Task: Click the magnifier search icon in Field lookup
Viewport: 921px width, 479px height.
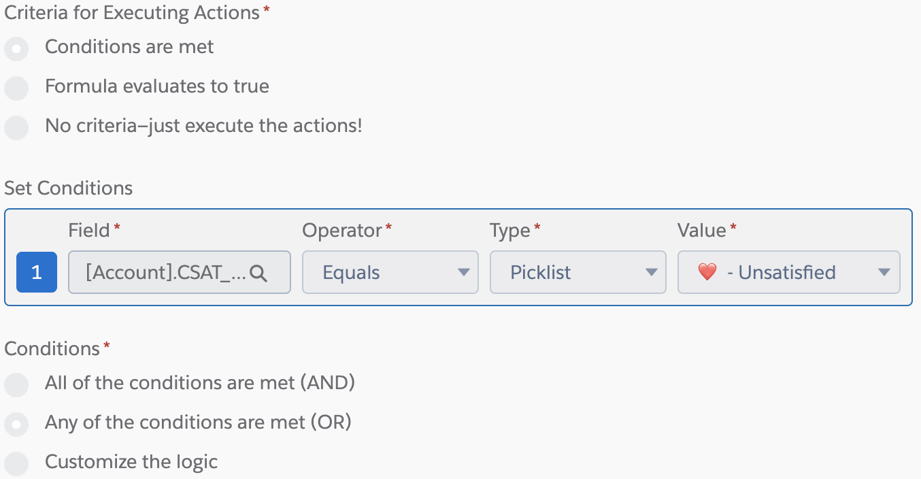Action: coord(258,273)
